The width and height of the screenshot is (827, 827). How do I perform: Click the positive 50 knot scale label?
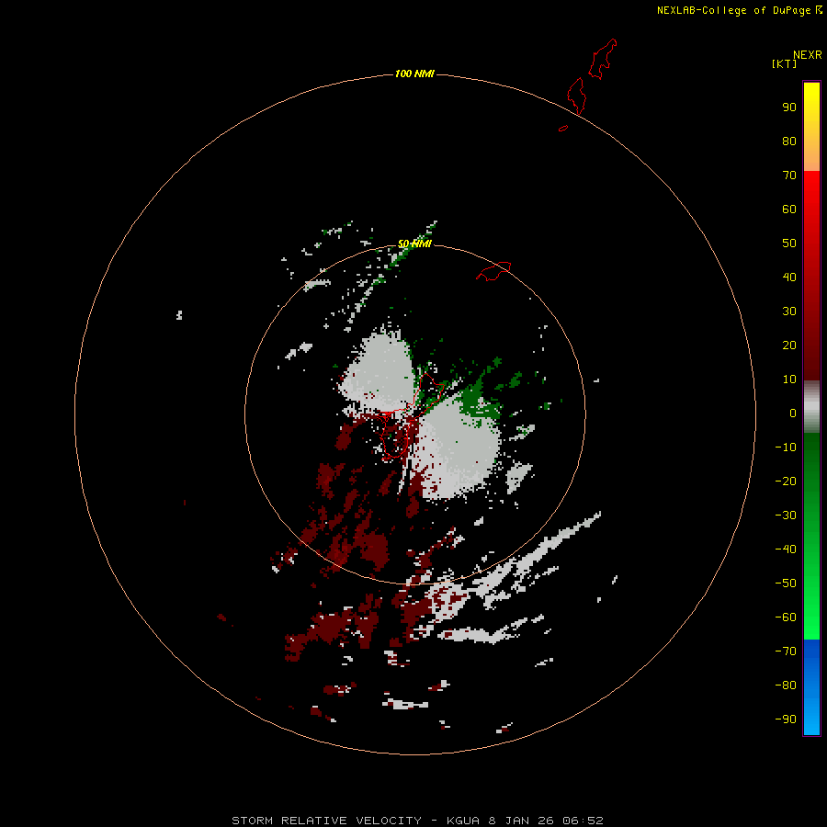click(x=789, y=244)
